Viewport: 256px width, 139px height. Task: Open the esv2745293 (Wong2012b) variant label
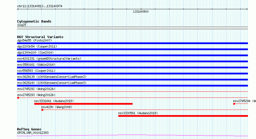click(36, 95)
